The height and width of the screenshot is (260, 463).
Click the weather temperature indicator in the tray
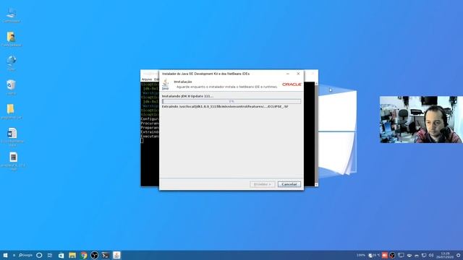point(374,255)
